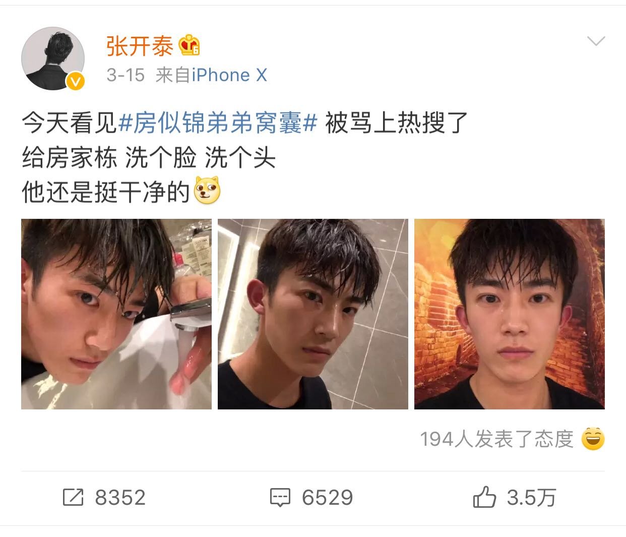Tap the comment count 6529
626x537 pixels.
click(328, 498)
